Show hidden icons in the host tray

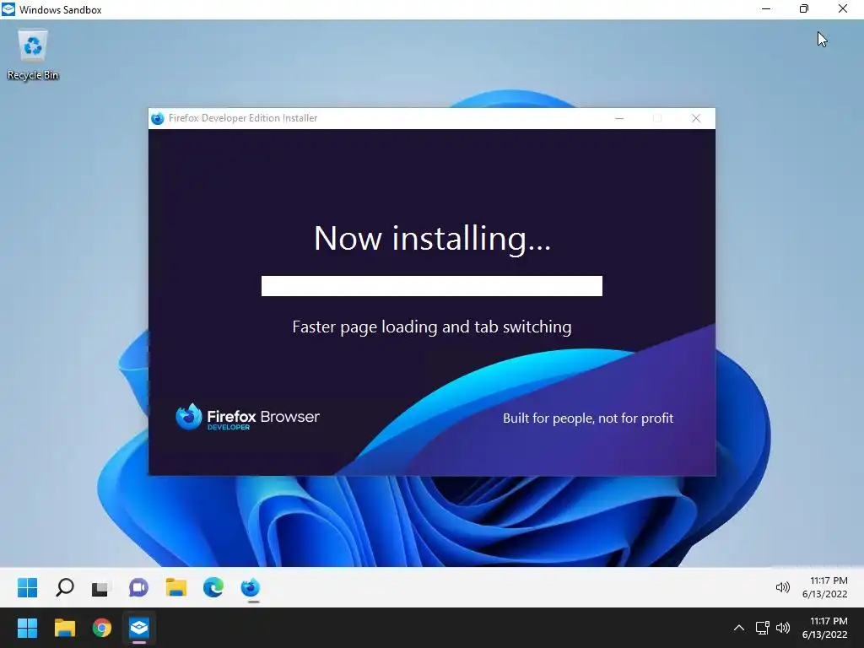pos(739,628)
